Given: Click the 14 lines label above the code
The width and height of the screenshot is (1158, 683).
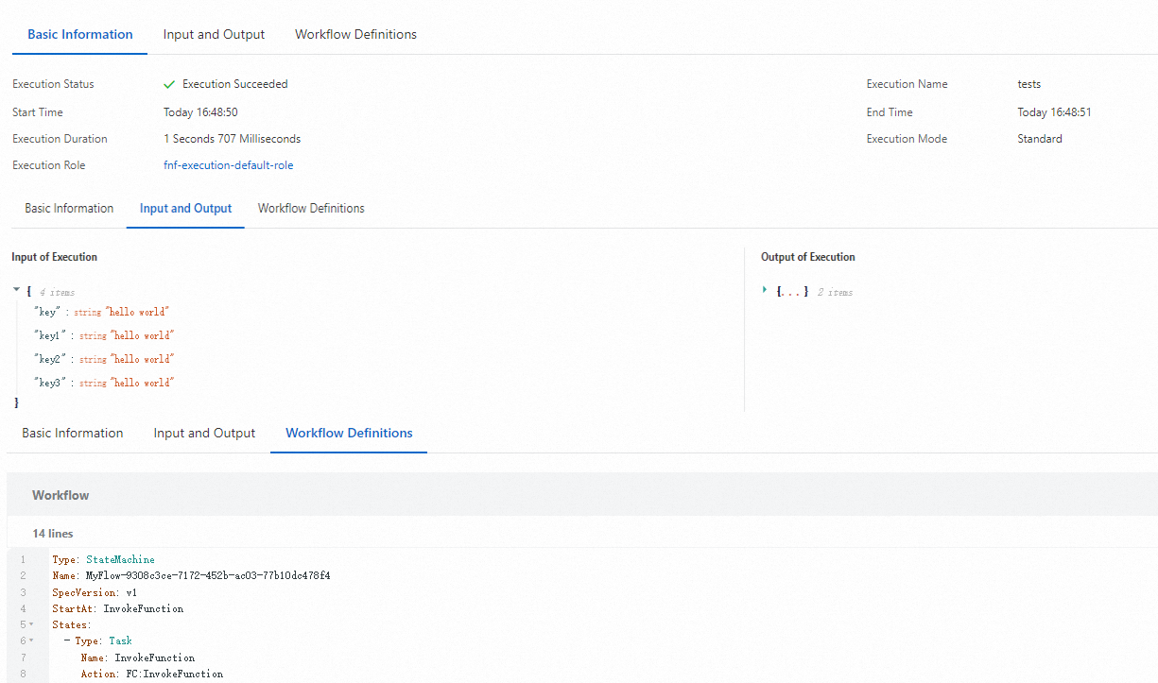Looking at the screenshot, I should click(x=52, y=533).
